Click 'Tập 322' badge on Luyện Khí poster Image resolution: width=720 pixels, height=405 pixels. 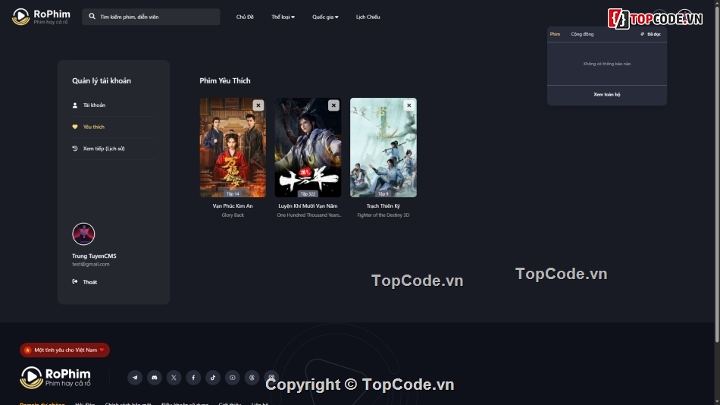[308, 194]
